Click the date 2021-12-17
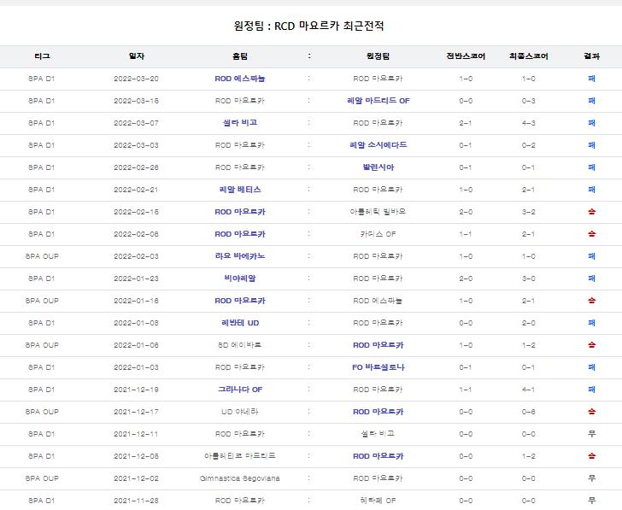This screenshot has width=622, height=510. tap(136, 412)
